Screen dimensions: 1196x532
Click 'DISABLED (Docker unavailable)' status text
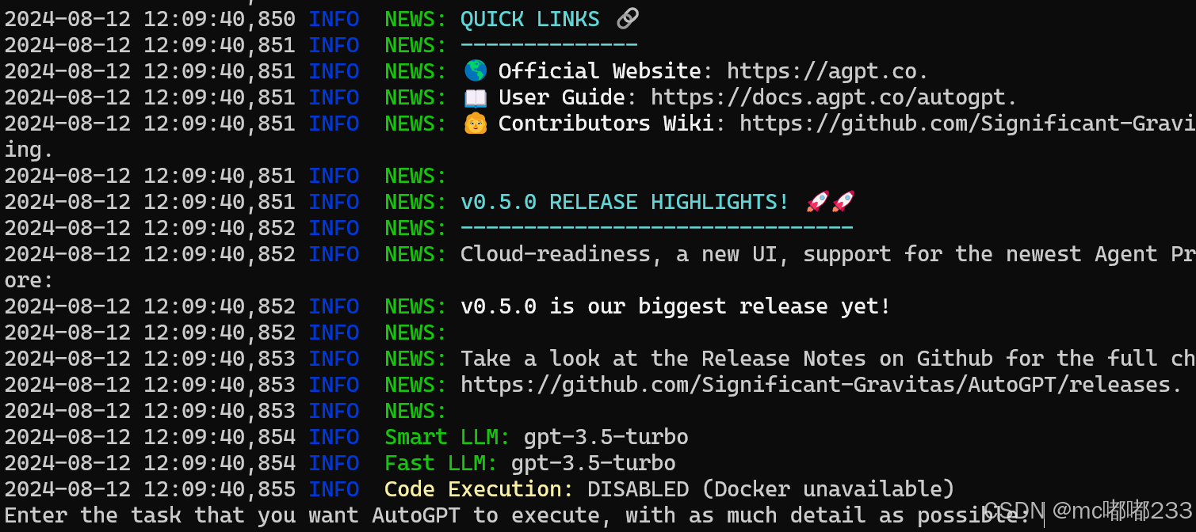point(771,489)
